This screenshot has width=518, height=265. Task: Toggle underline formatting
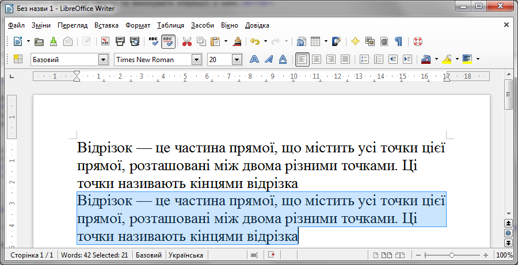click(x=283, y=59)
